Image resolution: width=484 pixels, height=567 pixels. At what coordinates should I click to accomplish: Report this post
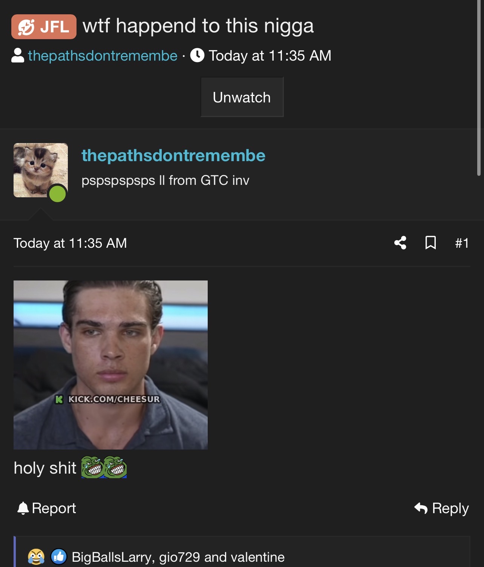tap(47, 508)
